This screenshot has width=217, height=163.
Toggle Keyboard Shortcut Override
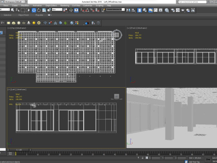pos(76,10)
